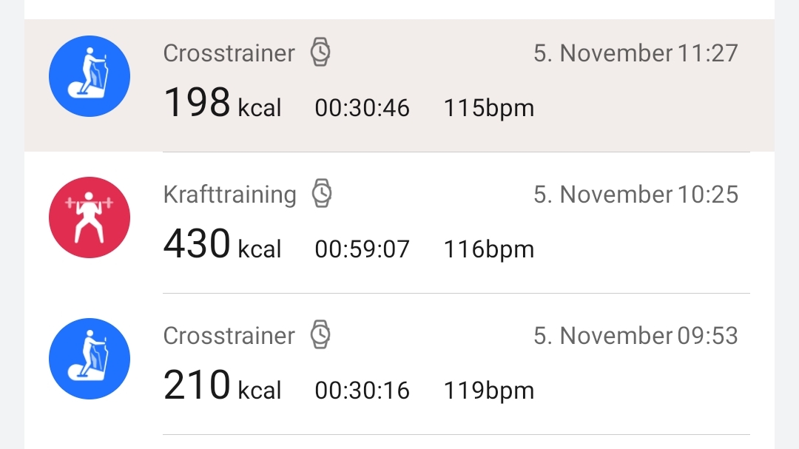Click the 5. November 11:27 timestamp
Image resolution: width=799 pixels, height=449 pixels.
(636, 53)
